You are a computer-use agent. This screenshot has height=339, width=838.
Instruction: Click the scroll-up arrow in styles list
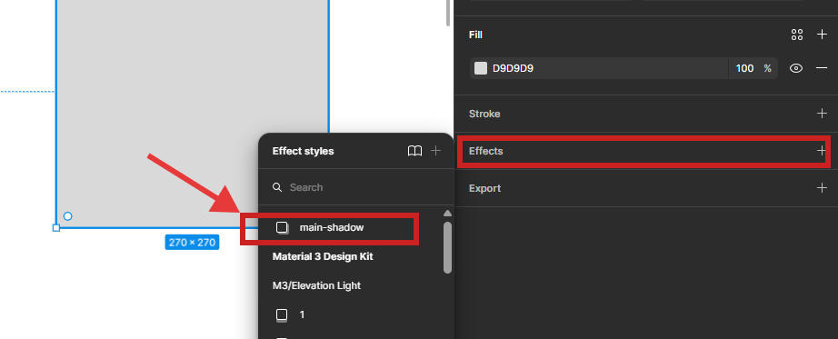[447, 214]
